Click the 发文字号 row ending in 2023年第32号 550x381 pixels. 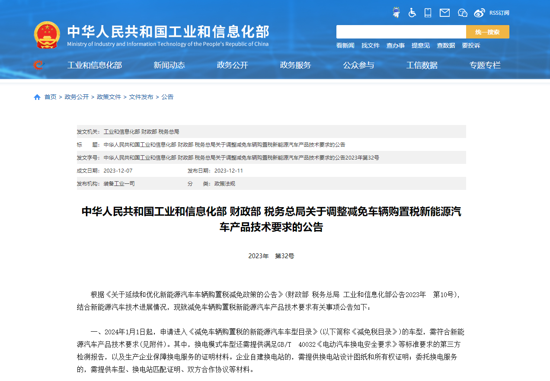[x=241, y=157]
